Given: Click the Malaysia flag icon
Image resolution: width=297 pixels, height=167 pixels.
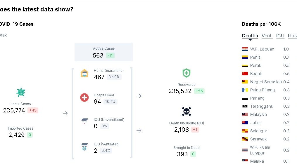Looking at the screenshot, I should (245, 114).
